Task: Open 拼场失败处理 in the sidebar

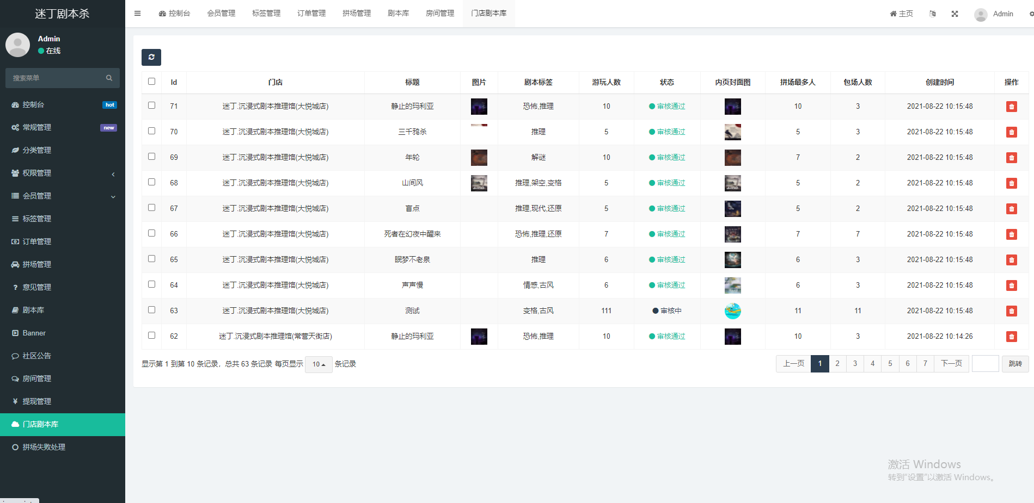Action: (44, 447)
